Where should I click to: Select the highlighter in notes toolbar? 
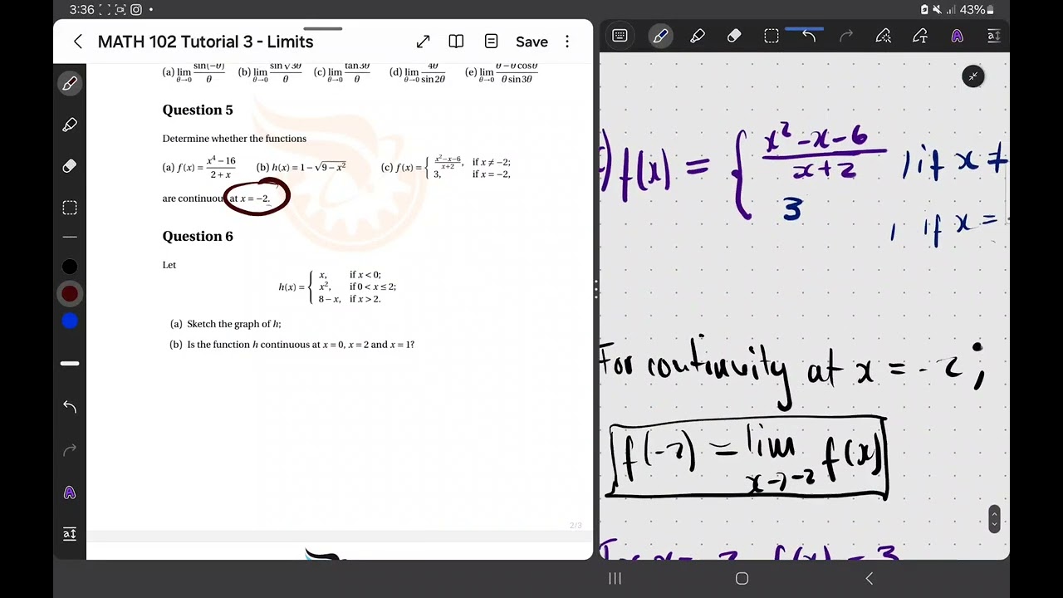coord(698,36)
